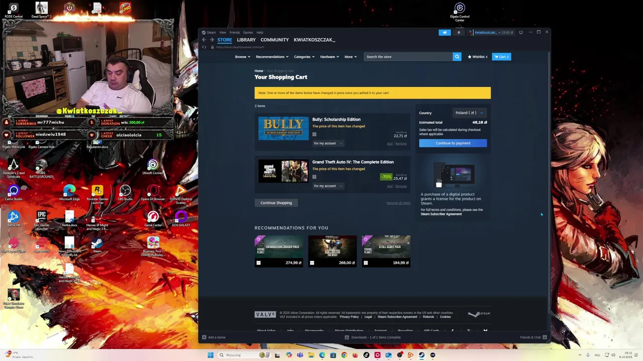The image size is (643, 361).
Task: Expand the Recommendations store menu
Action: (272, 57)
